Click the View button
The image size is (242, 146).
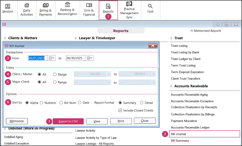pos(97,121)
